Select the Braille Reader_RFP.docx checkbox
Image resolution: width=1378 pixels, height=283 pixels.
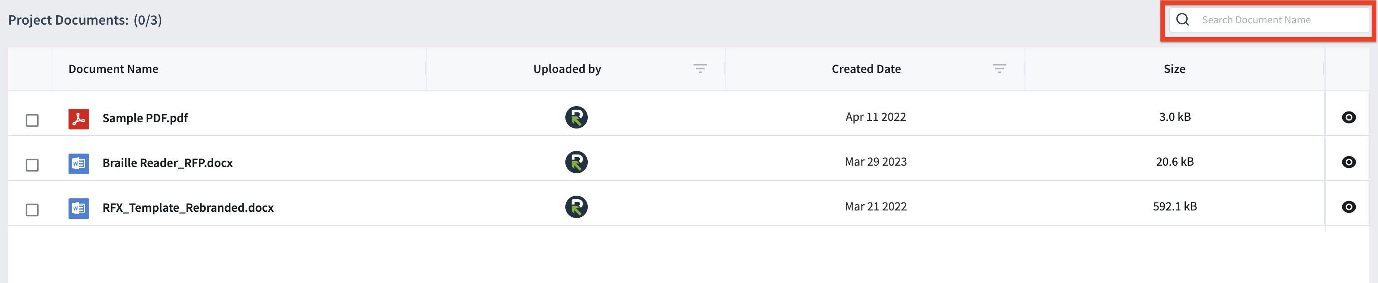point(32,165)
